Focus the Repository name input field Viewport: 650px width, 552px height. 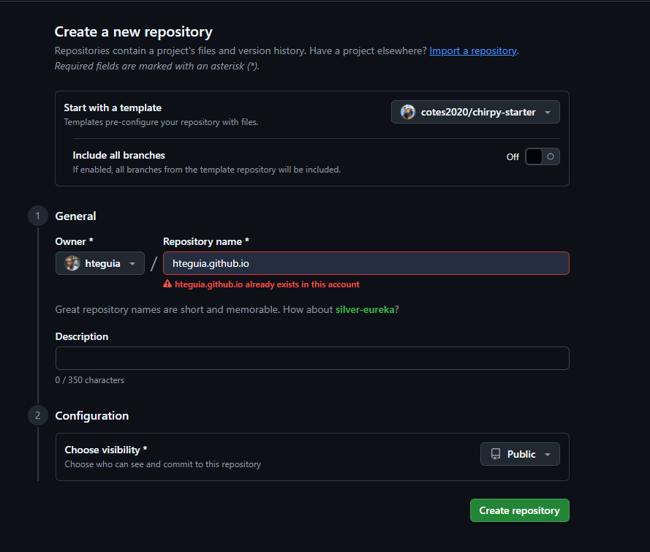pyautogui.click(x=366, y=263)
